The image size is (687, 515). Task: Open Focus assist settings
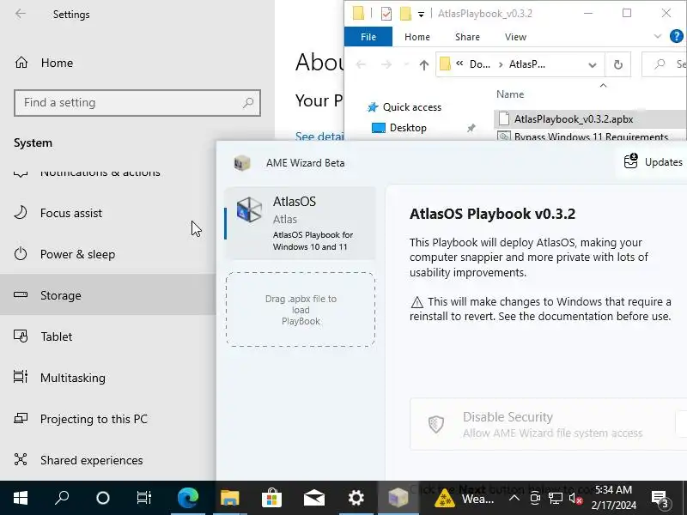point(108,213)
